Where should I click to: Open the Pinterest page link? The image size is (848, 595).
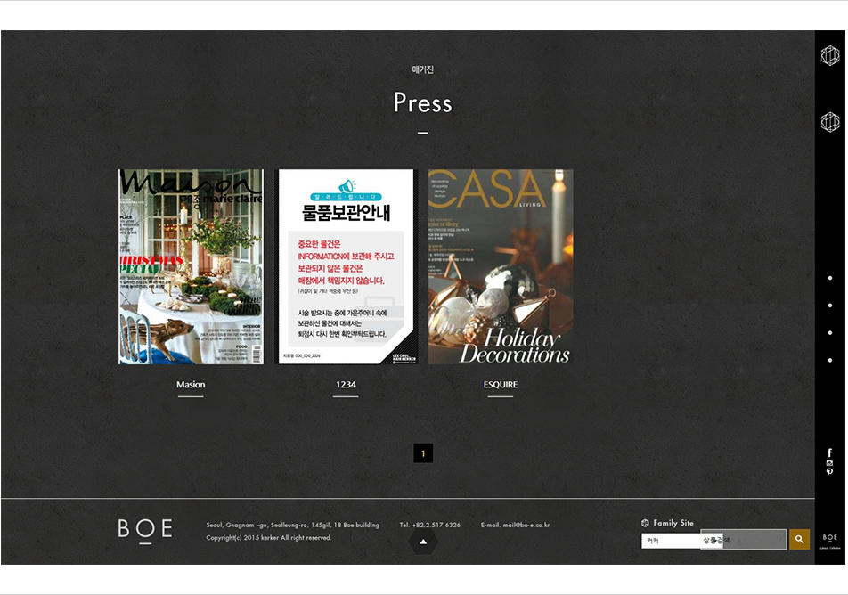pos(829,472)
